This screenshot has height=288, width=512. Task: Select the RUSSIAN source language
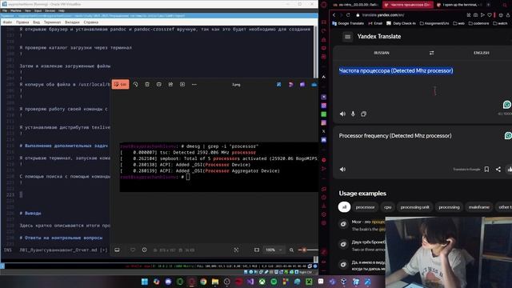(x=382, y=53)
